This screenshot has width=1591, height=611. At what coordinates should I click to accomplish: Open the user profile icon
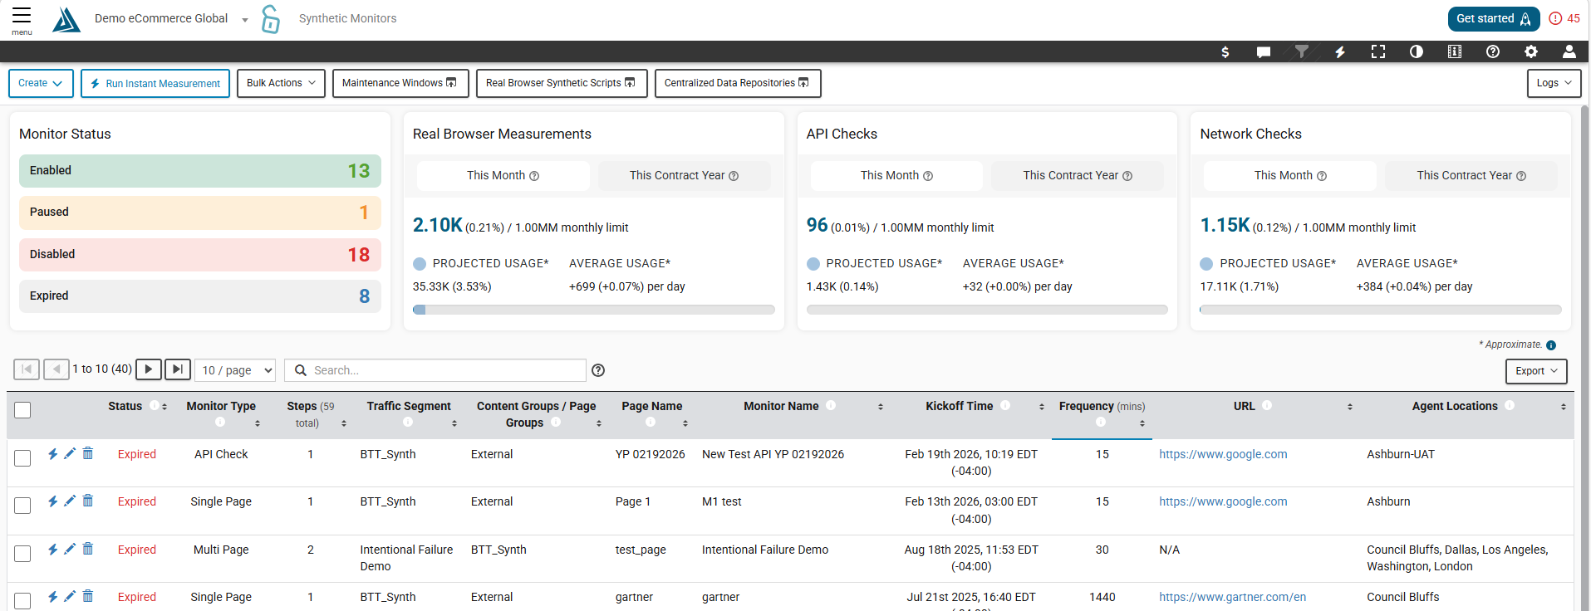1569,51
